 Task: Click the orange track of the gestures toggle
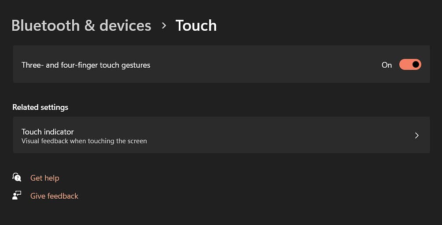coord(405,65)
